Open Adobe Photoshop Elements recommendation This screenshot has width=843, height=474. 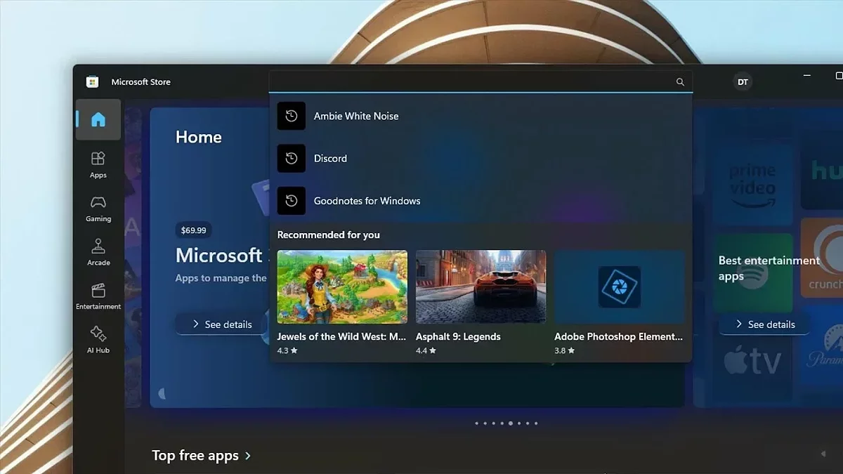[x=619, y=287]
